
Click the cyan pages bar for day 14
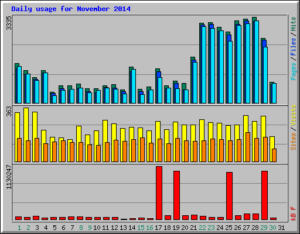coord(134,86)
